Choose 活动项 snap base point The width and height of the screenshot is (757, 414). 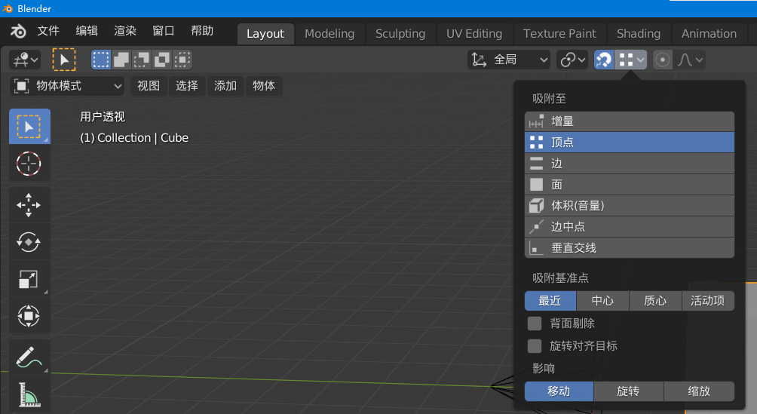[x=708, y=300]
